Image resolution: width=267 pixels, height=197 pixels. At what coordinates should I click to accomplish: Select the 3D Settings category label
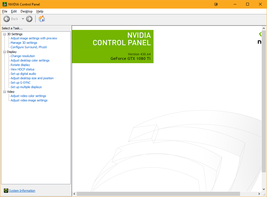(x=15, y=34)
